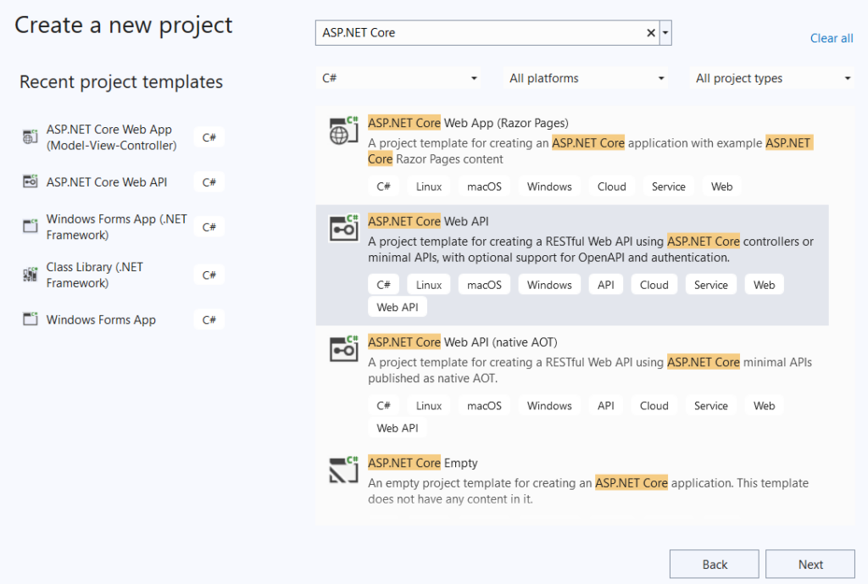Viewport: 868px width, 584px height.
Task: Select recent template ASP.NET Core Web App (Model-View-Controller)
Action: coord(111,137)
